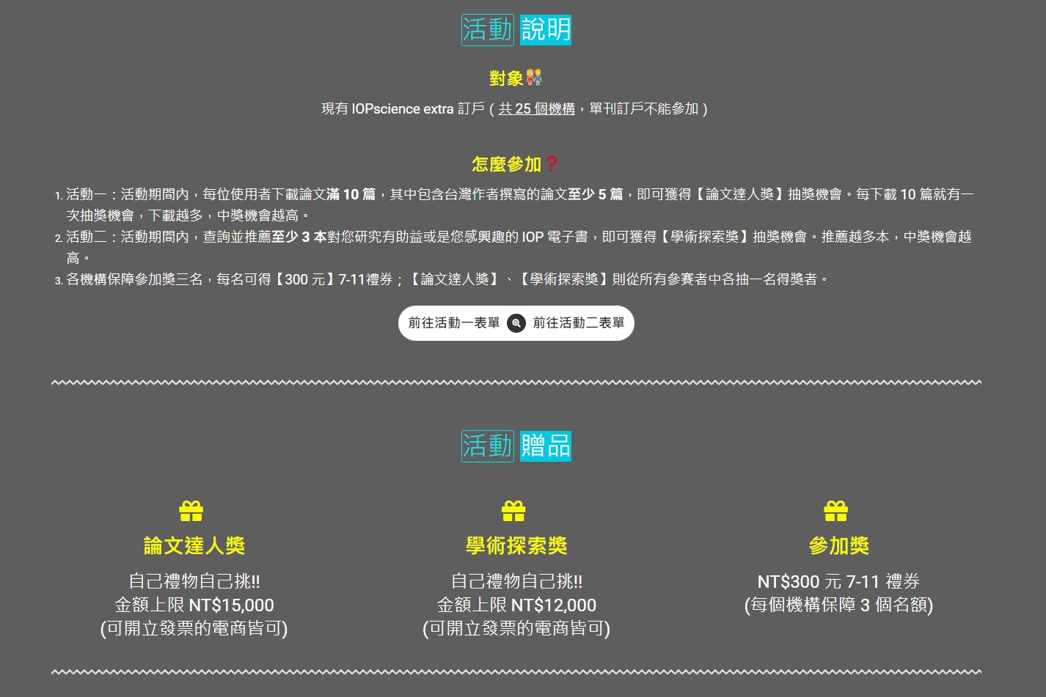Click the NT$300 元 7-11 禮券 text

click(x=838, y=582)
